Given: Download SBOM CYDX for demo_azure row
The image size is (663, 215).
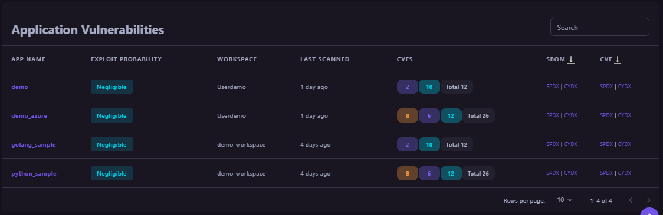Looking at the screenshot, I should [570, 115].
